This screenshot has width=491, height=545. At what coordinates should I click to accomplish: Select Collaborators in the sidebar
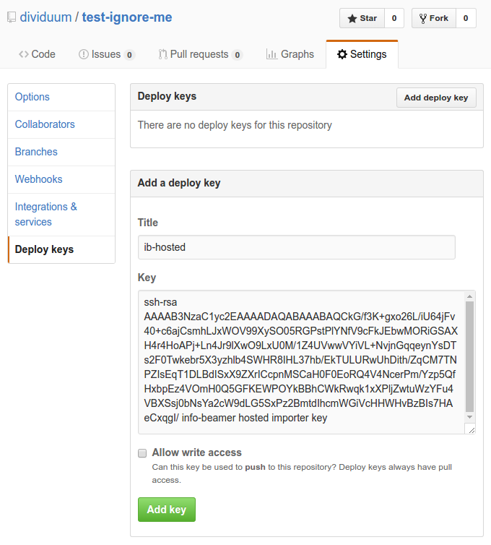point(45,124)
